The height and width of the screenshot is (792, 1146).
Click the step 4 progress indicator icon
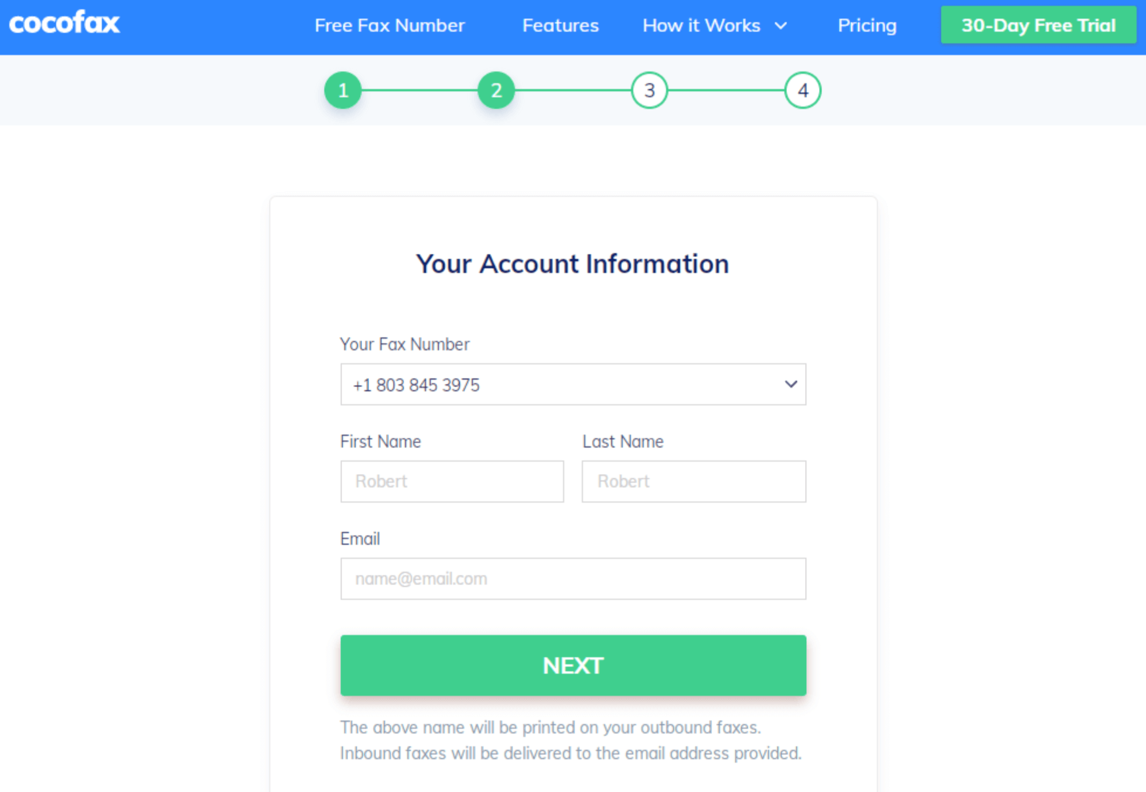point(802,90)
